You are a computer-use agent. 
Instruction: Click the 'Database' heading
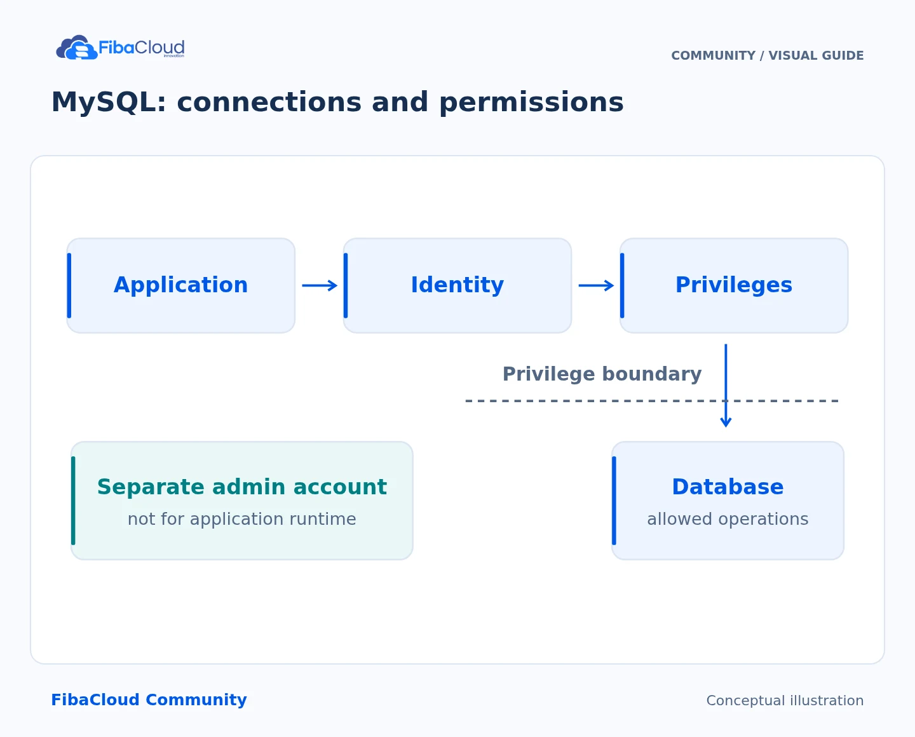(728, 487)
